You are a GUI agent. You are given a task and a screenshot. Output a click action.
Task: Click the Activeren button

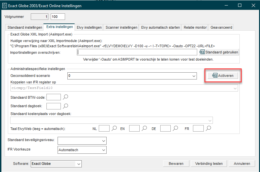pyautogui.click(x=223, y=76)
